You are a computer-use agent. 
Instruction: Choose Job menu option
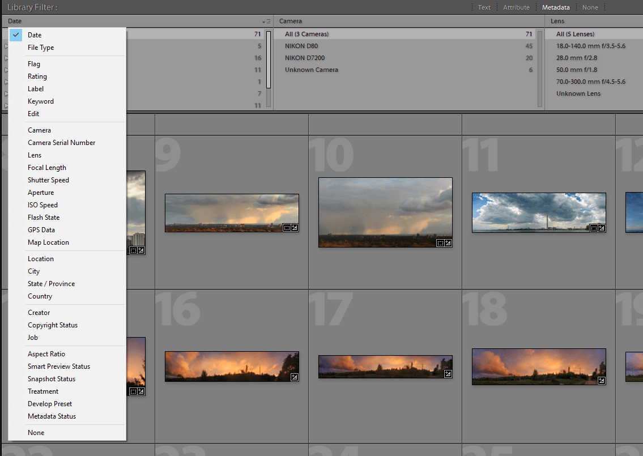point(67,338)
